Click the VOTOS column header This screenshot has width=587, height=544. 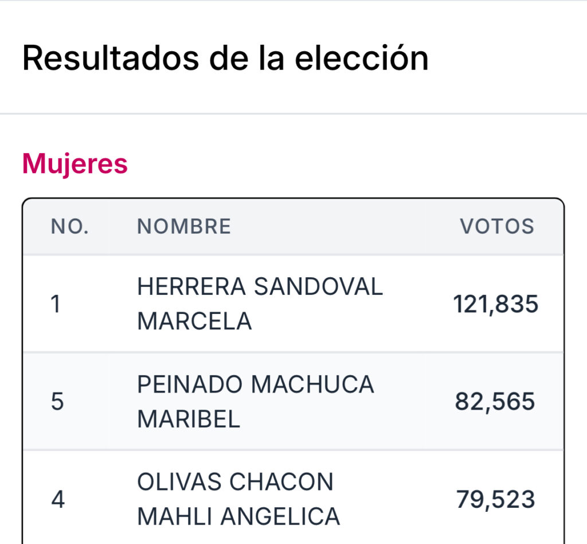(497, 226)
